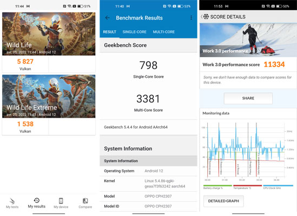The image size is (297, 216).
Task: Select the Operating System Android 12 row
Action: (x=148, y=171)
